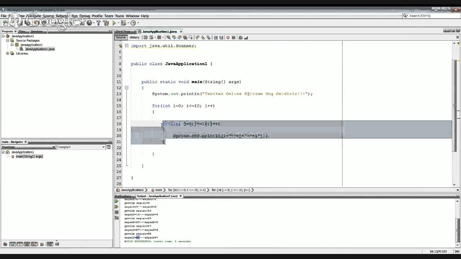
Task: Click the Find Selection magnifier icon
Action: pos(169,37)
